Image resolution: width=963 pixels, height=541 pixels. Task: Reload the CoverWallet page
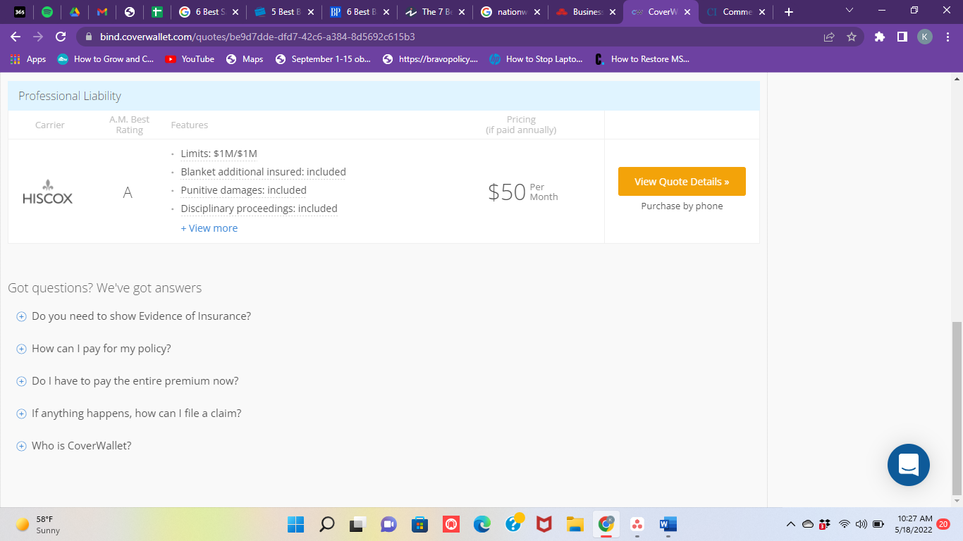tap(61, 37)
